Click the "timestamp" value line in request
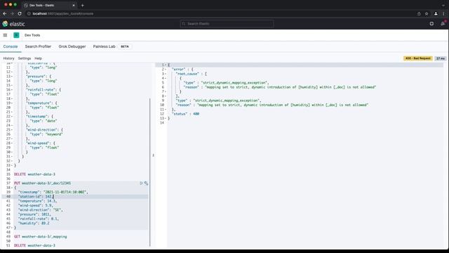This screenshot has width=449, height=253. click(x=53, y=192)
